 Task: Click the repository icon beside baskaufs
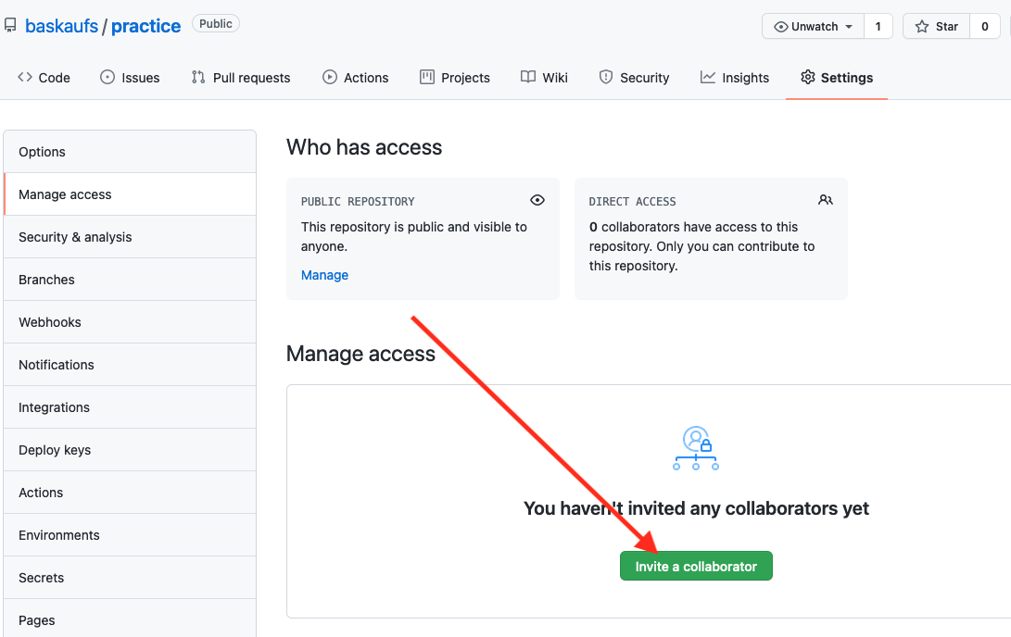click(x=10, y=26)
